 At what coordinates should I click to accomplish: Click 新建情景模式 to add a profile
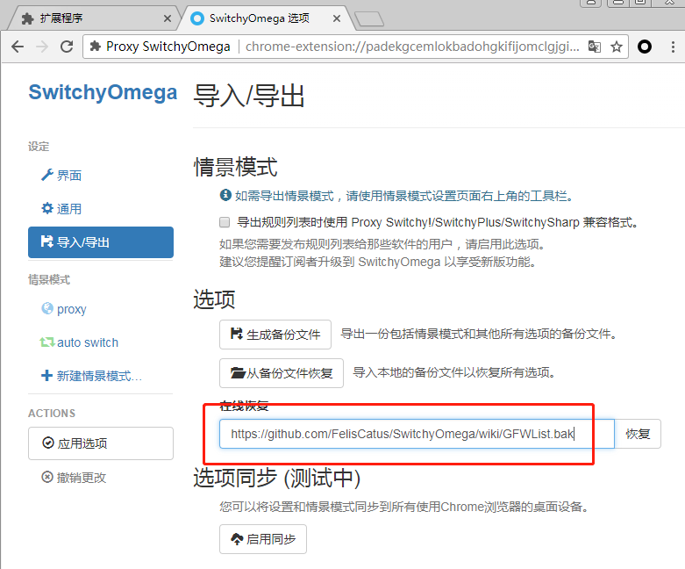pos(101,376)
